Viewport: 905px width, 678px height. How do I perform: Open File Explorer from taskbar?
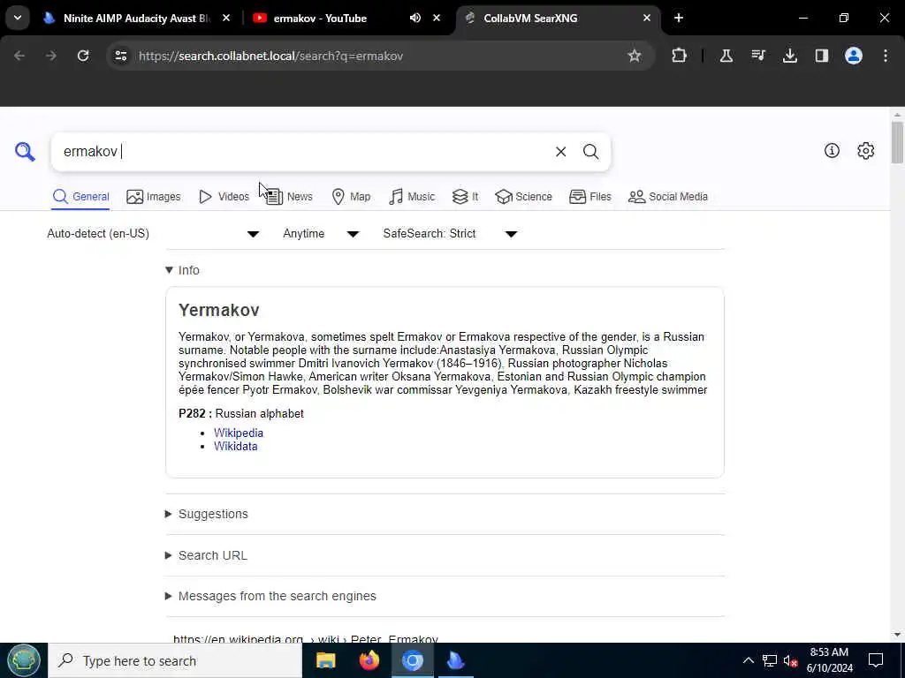(325, 660)
